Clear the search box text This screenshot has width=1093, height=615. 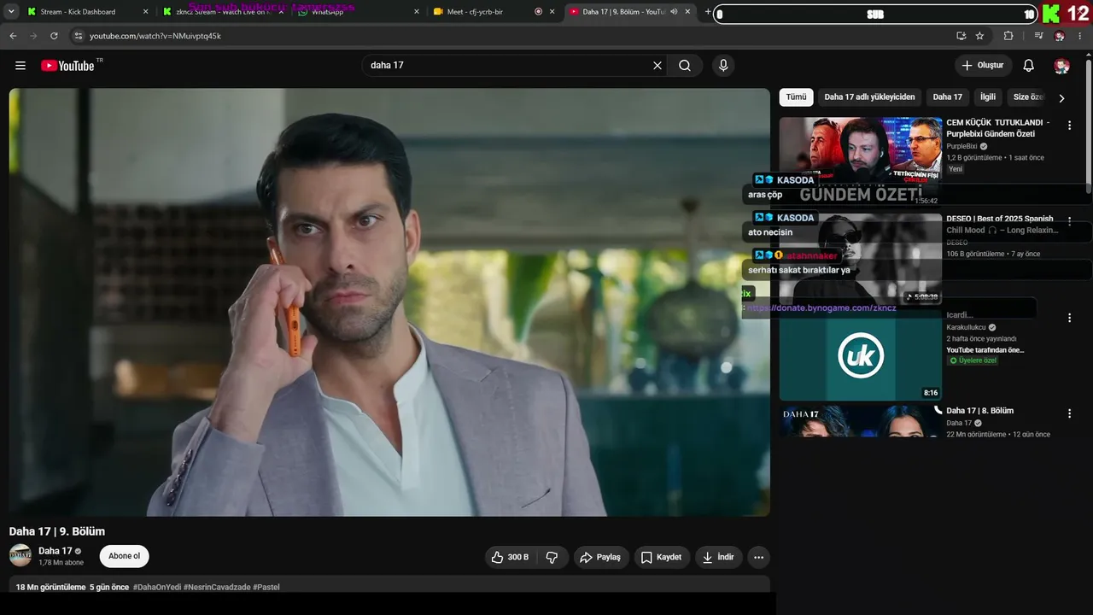[x=658, y=66]
